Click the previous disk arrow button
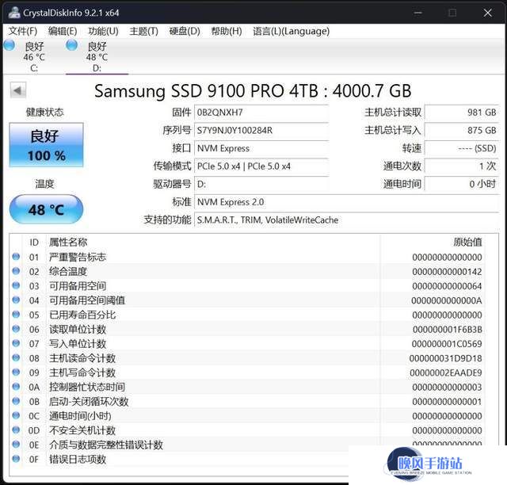 click(x=17, y=90)
